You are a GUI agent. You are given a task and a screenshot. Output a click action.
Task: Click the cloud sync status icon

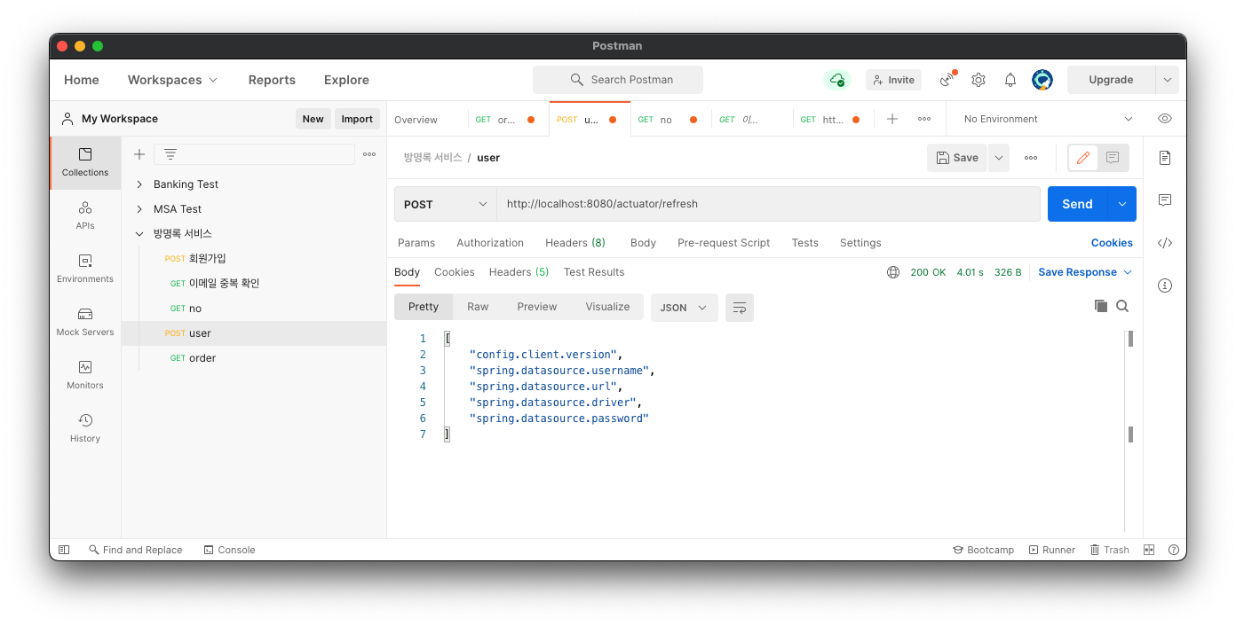tap(836, 80)
